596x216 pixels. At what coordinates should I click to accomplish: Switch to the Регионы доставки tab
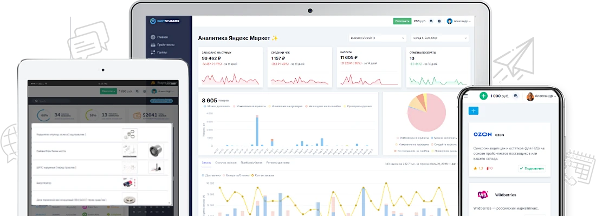pos(278,162)
